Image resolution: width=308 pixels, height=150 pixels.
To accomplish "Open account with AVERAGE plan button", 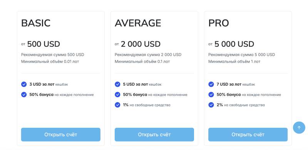I will pos(154,135).
